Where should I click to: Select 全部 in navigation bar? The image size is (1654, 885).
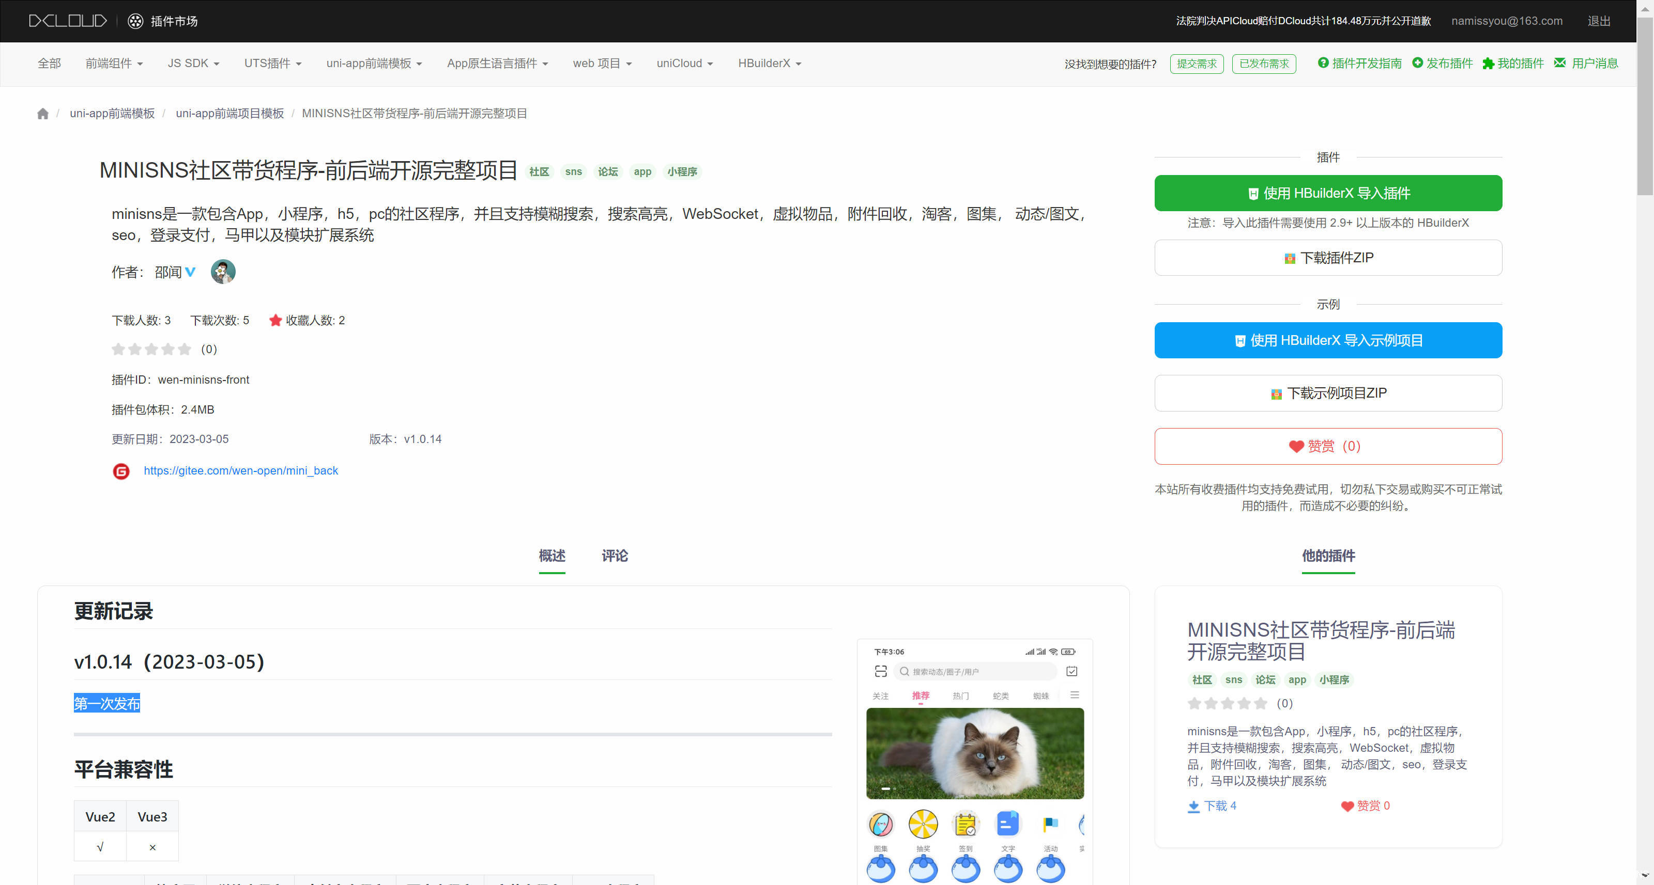tap(50, 64)
